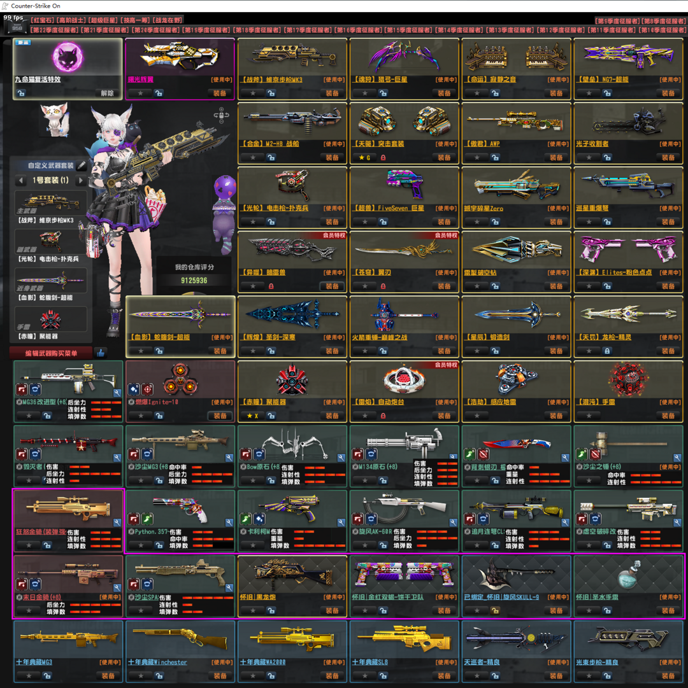688x688 pixels.
Task: Click 装备 on the 十年典藏Winchester card
Action: click(x=220, y=676)
